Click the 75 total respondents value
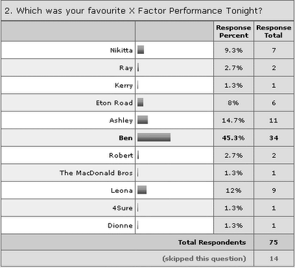Image resolution: width=295 pixels, height=268 pixels. [x=274, y=242]
